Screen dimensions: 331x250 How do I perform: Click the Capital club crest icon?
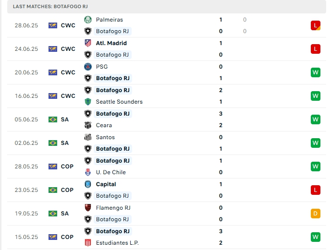point(88,184)
